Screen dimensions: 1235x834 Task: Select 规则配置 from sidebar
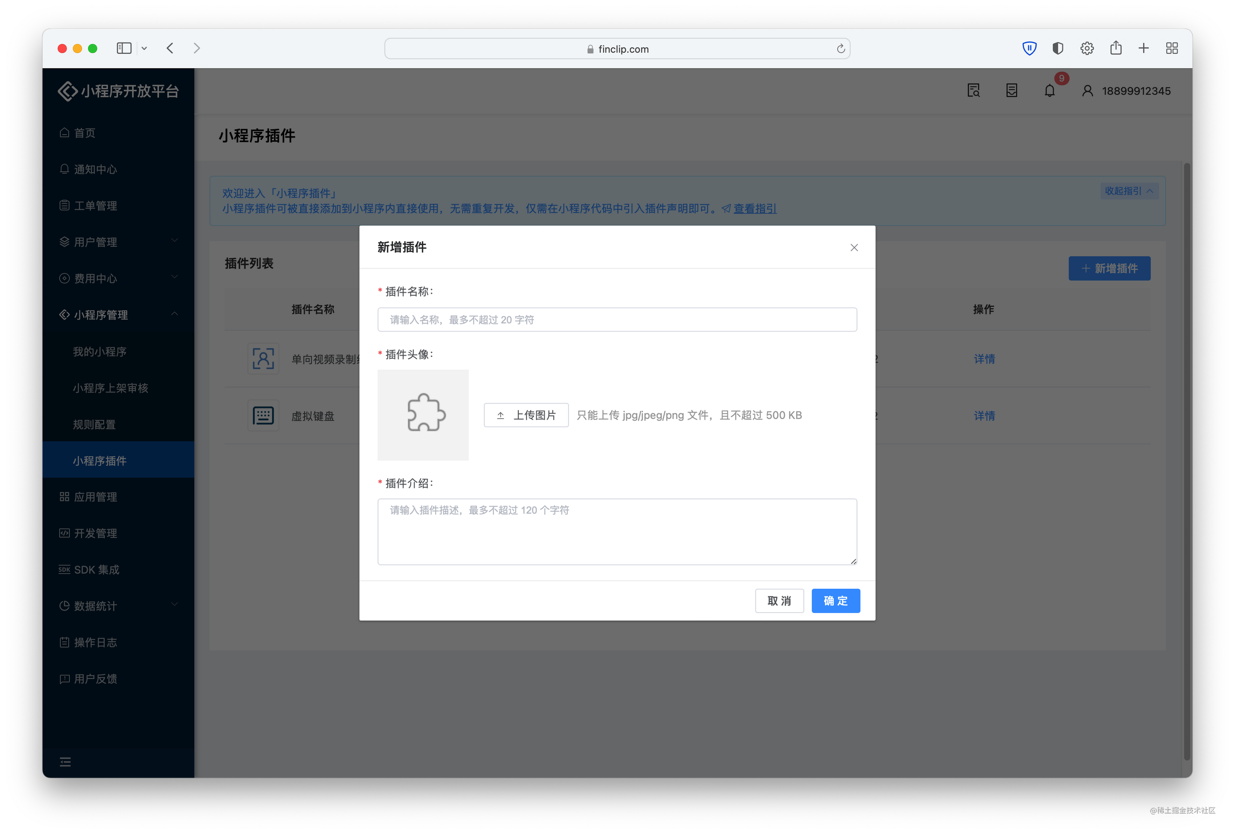pyautogui.click(x=94, y=424)
